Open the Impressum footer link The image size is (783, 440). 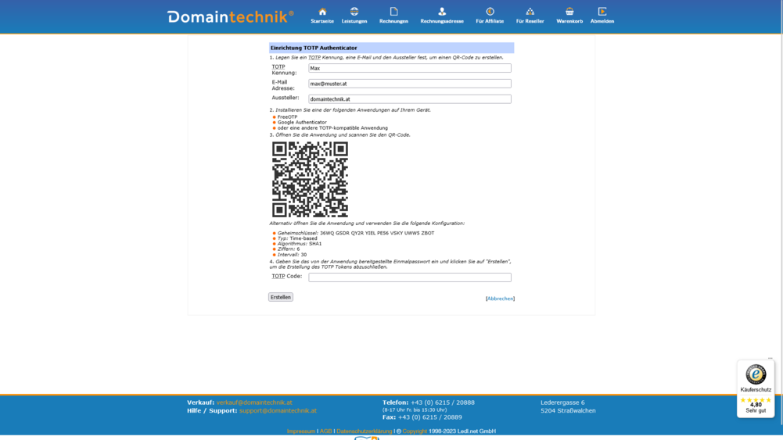click(x=301, y=431)
